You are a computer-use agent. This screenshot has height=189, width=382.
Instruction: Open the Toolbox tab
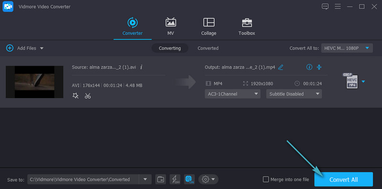tap(247, 27)
